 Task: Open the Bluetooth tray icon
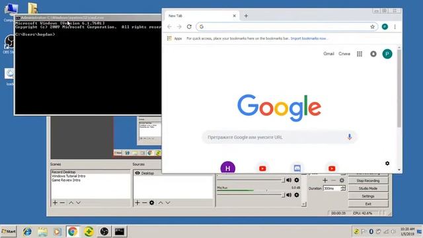click(371, 231)
